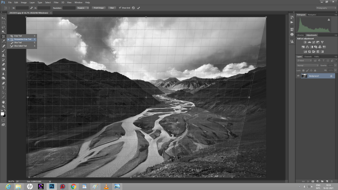This screenshot has width=338, height=190.
Task: Select the Healing Brush tool
Action: (4, 46)
